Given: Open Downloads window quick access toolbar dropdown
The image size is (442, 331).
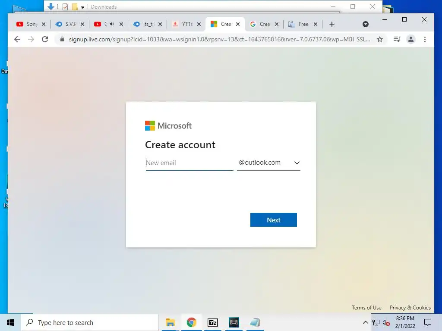Looking at the screenshot, I should [82, 7].
